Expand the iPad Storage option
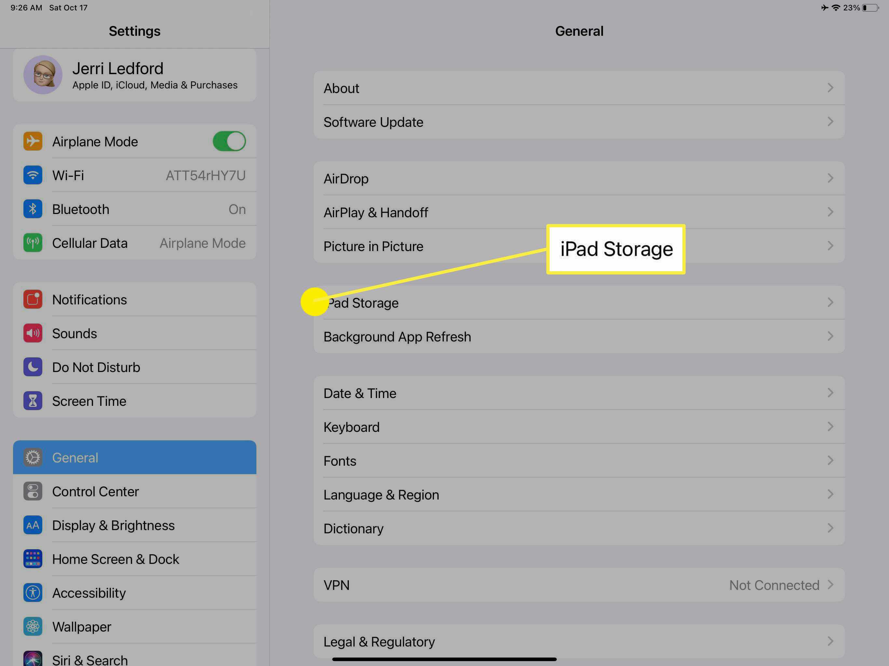889x666 pixels. pos(579,302)
